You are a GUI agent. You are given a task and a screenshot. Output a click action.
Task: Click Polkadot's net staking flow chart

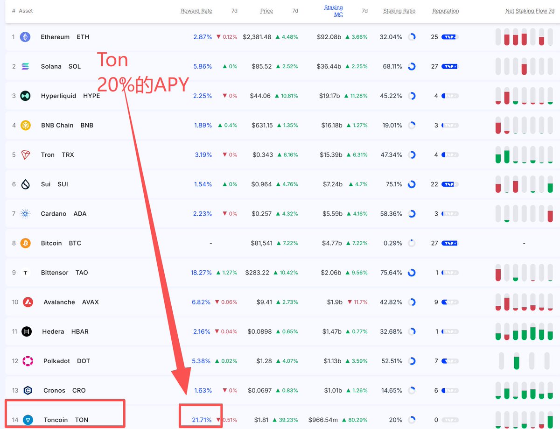tap(524, 361)
